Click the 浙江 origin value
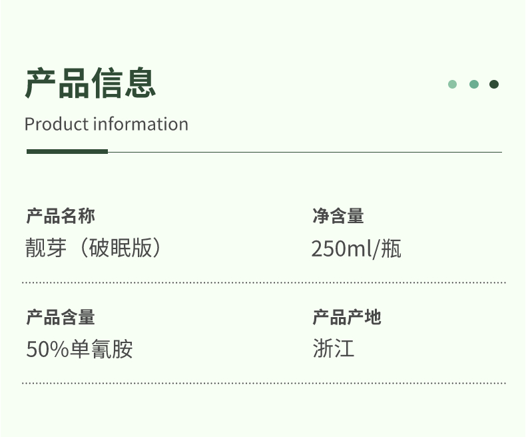The image size is (526, 437). coord(333,348)
